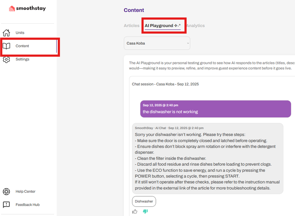Click the Dishwasher article chip

point(144,201)
